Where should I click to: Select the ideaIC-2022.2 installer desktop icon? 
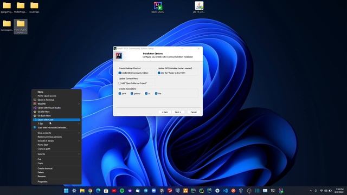tap(158, 7)
